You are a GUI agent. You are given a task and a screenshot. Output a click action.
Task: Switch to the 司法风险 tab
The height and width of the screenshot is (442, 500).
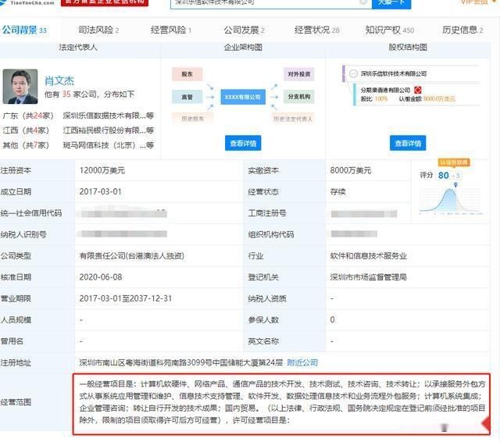pos(98,30)
